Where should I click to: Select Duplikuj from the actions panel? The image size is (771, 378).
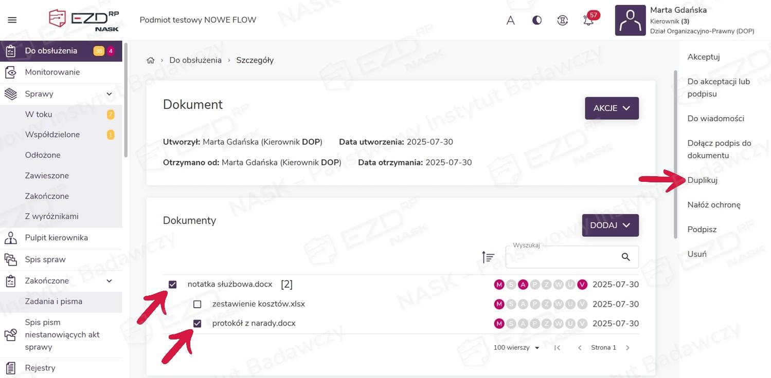[702, 180]
